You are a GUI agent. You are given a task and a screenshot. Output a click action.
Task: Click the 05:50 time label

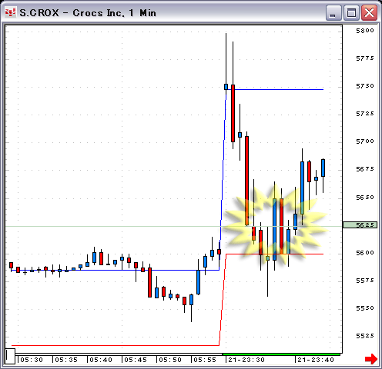pyautogui.click(x=170, y=360)
